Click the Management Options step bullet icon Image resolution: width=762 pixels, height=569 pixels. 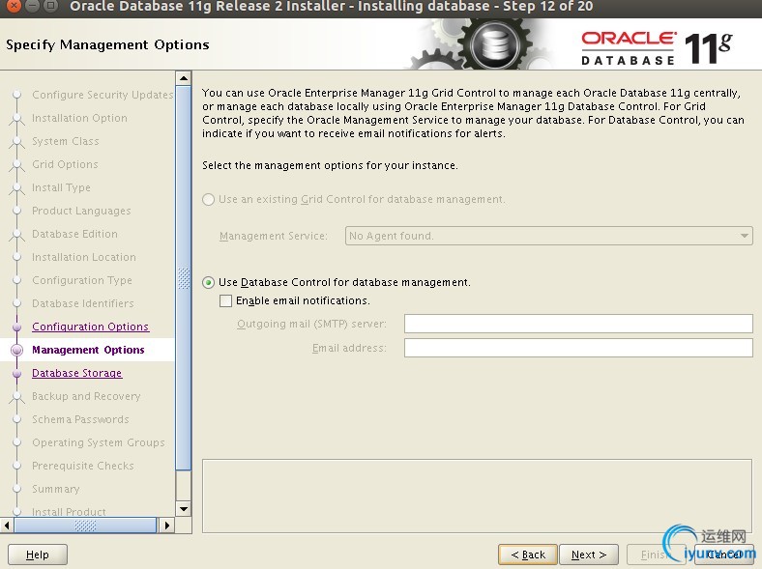17,350
